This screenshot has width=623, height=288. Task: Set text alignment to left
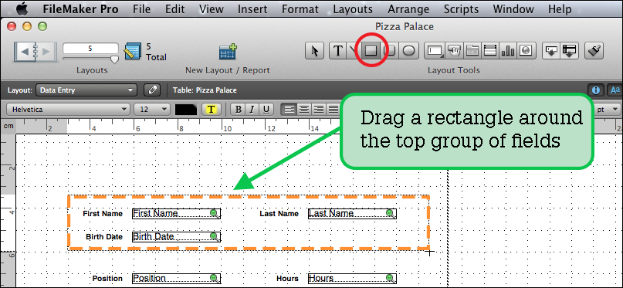(289, 109)
